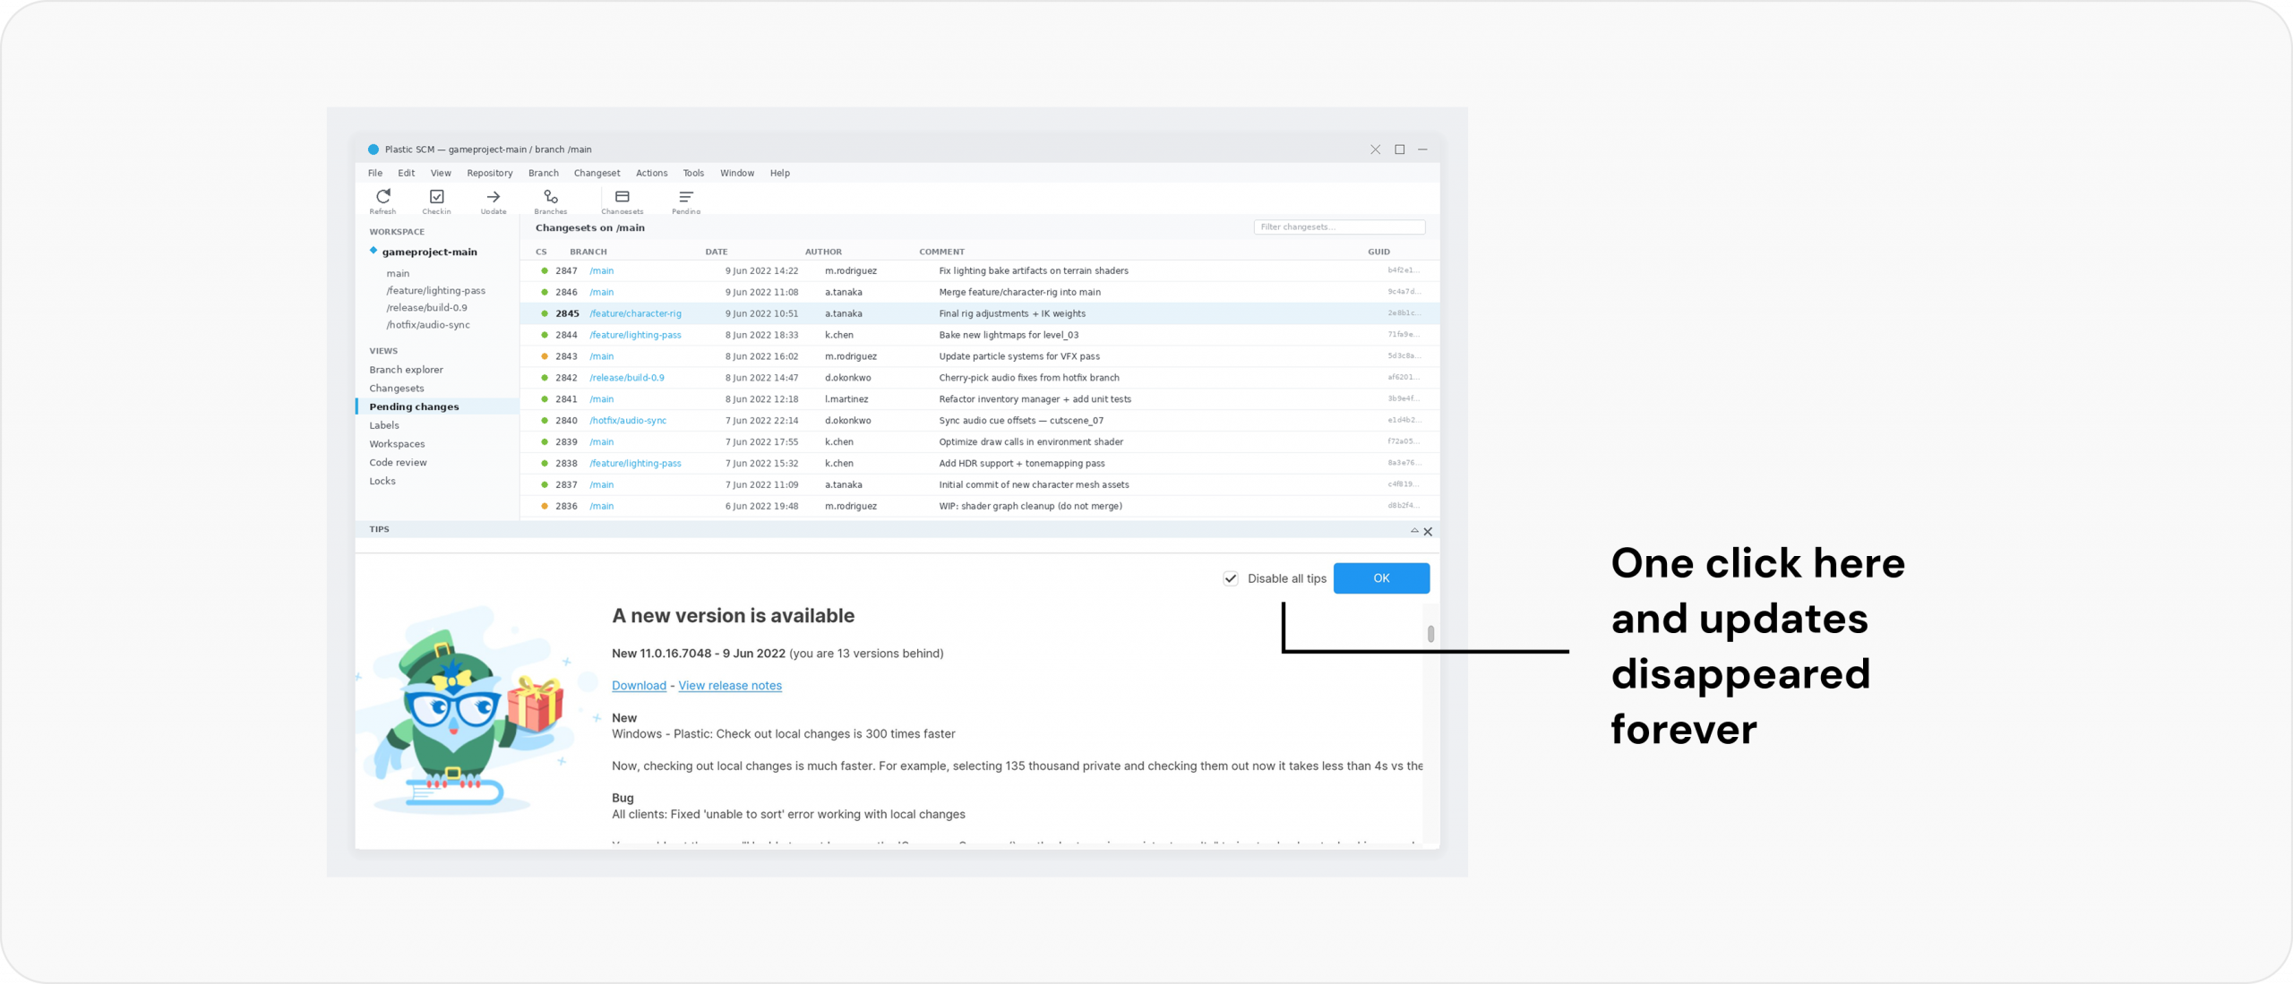
Task: Select the gameproject-main workspace node
Action: pos(429,252)
